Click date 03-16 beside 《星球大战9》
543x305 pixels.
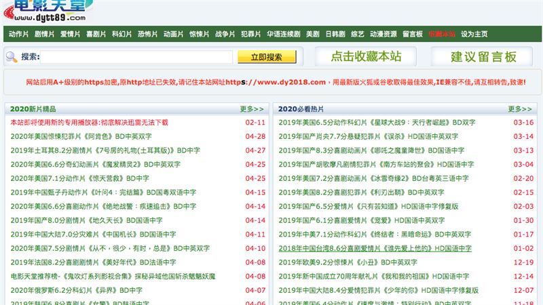click(x=523, y=123)
